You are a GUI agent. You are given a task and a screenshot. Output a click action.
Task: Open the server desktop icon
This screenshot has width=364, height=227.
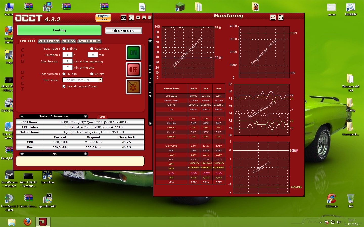pyautogui.click(x=332, y=10)
